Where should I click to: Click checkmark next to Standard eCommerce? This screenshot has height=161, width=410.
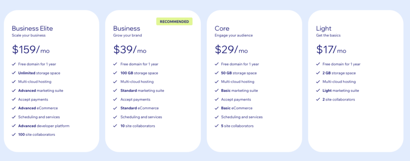pyautogui.click(x=115, y=108)
